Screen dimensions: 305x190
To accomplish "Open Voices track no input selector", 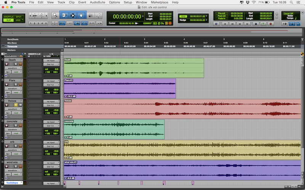I will point(51,101).
